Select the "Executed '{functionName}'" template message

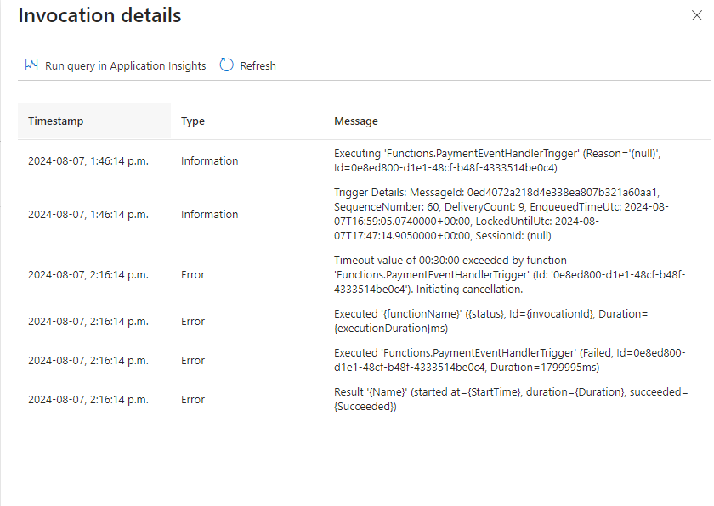(x=491, y=321)
